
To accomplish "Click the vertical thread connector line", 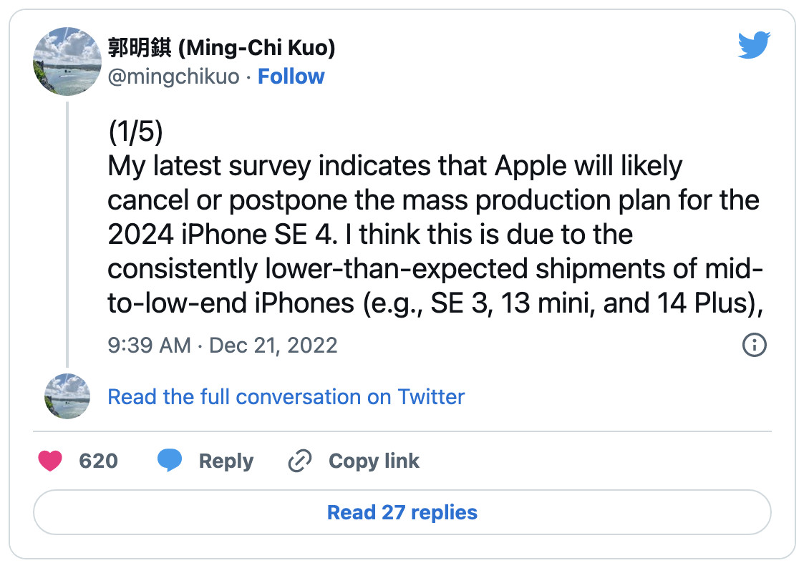I will coord(67,235).
